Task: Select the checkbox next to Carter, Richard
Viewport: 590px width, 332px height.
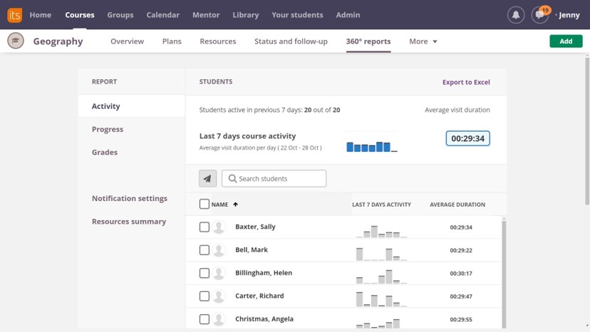Action: pyautogui.click(x=205, y=296)
